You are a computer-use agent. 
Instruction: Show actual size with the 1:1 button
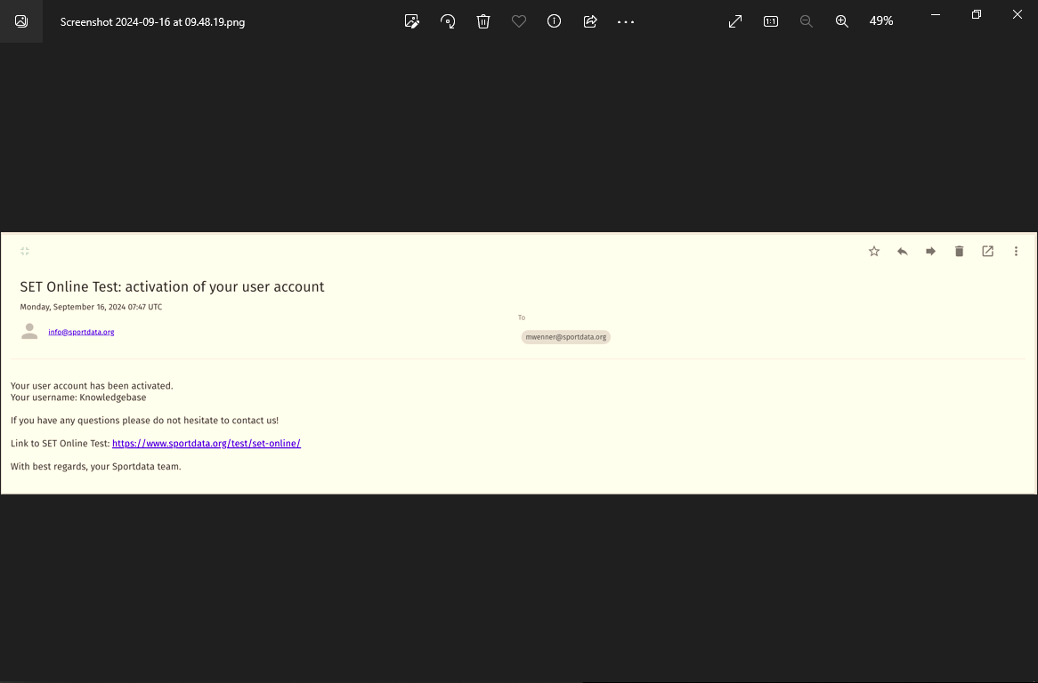[771, 21]
